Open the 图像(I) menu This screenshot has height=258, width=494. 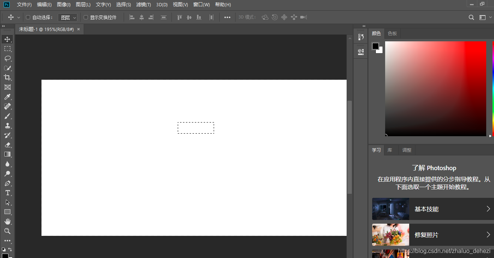pos(64,5)
